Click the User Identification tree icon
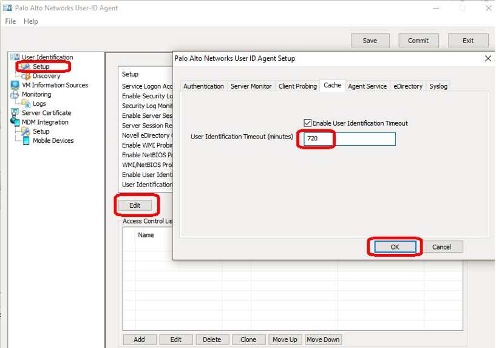Viewport: 496px width, 348px height. (15, 57)
